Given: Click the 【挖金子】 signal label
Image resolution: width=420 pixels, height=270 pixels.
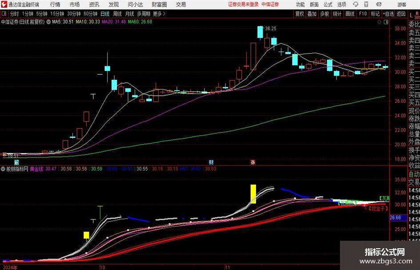Looking at the screenshot, I should [378, 208].
